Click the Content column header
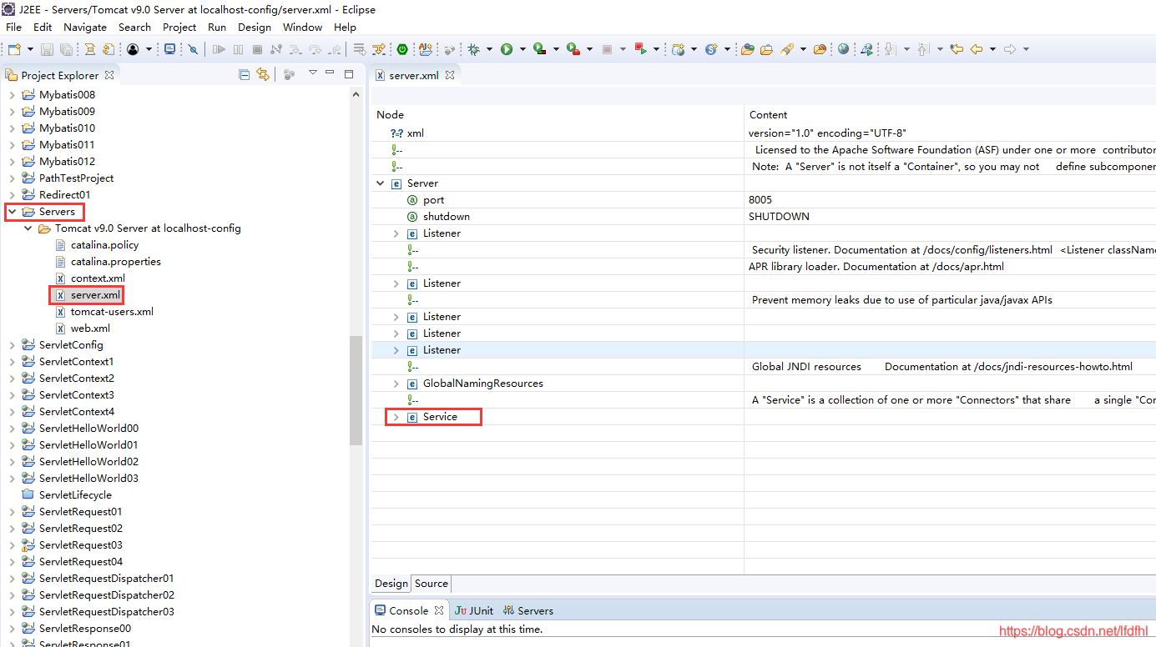This screenshot has width=1156, height=647. click(768, 115)
